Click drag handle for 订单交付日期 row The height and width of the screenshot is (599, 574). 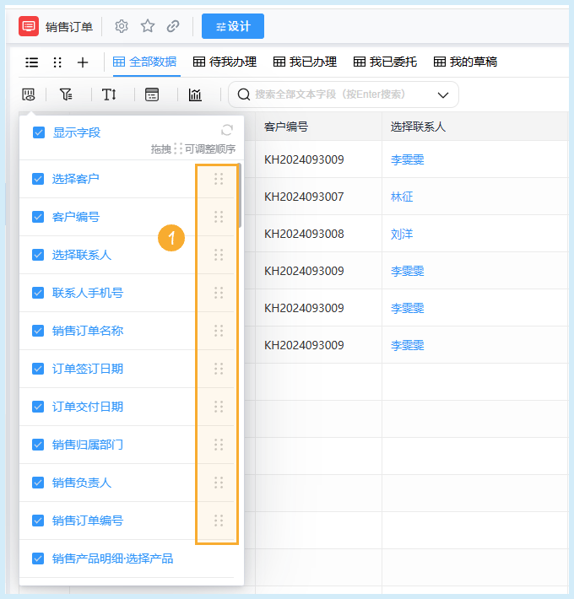219,407
